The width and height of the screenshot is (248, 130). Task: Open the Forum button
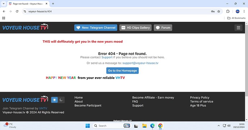(163, 27)
